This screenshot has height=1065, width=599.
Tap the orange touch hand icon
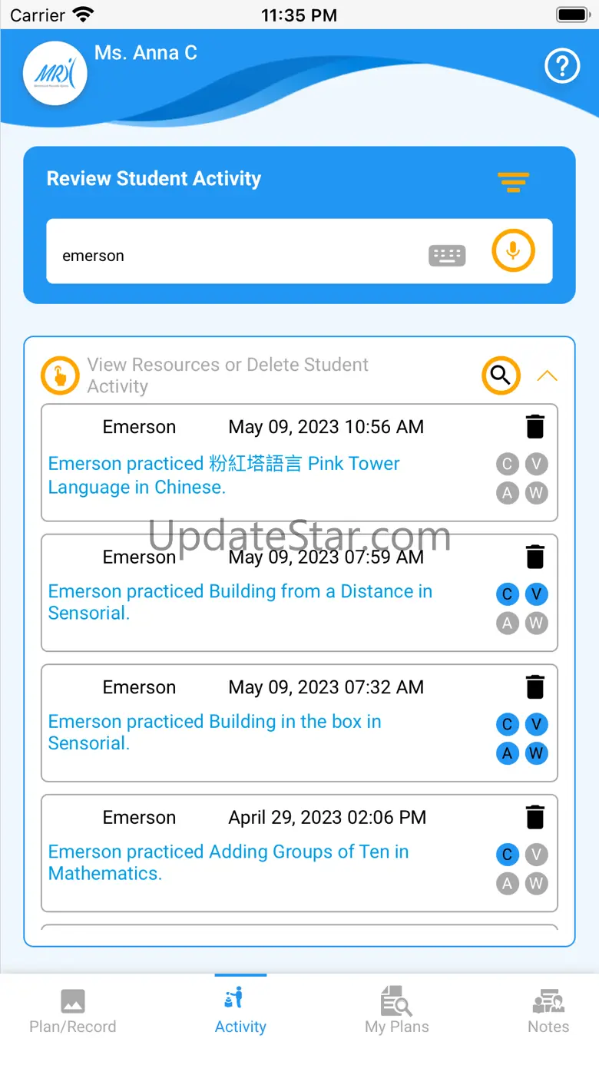tap(60, 375)
